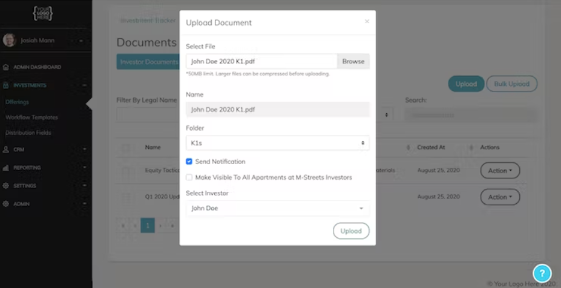Viewport: 561px width, 288px height.
Task: Click the Bulk Upload button
Action: pyautogui.click(x=511, y=84)
